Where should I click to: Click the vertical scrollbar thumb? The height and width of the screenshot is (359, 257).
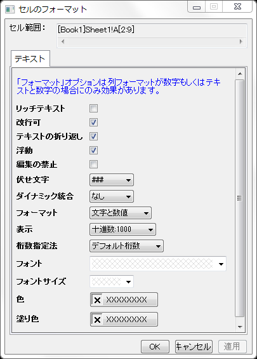pyautogui.click(x=240, y=198)
